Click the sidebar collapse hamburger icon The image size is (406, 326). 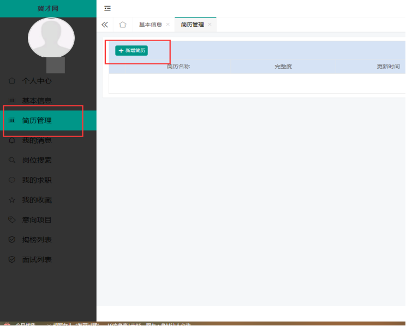108,8
